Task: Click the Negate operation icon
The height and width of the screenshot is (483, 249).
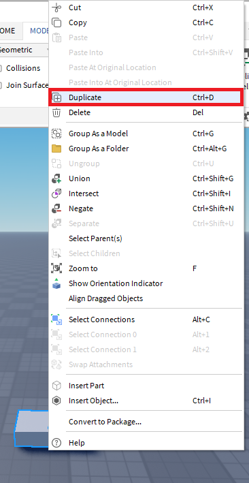Action: [x=56, y=209]
